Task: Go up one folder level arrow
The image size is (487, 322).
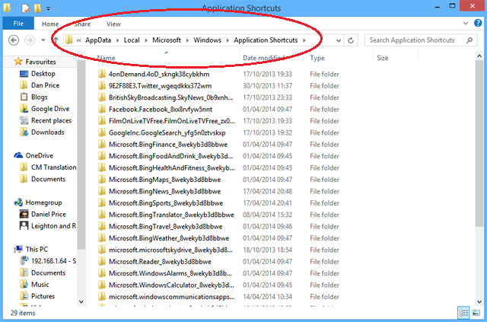Action: pyautogui.click(x=56, y=40)
